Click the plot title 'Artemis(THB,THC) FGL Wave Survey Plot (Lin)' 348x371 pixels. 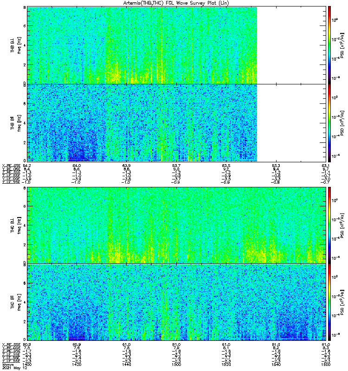coord(176,3)
